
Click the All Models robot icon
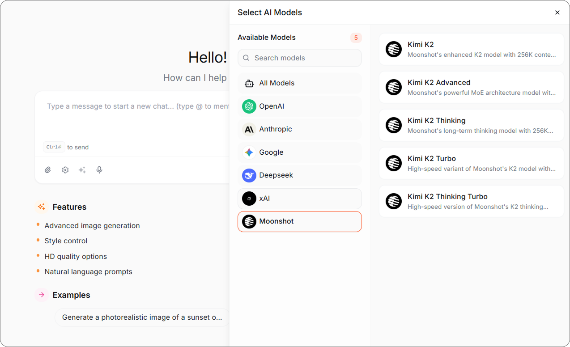[x=249, y=83]
